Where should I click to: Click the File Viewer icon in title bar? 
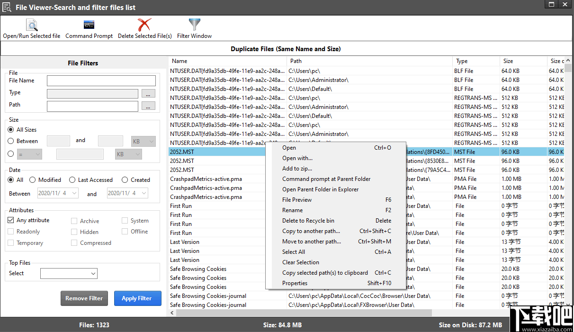[x=7, y=7]
